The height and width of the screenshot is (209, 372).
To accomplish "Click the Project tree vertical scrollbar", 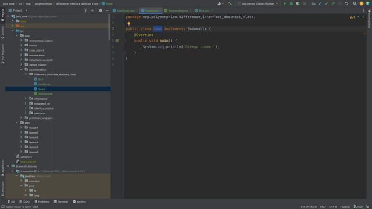I will pos(109,27).
